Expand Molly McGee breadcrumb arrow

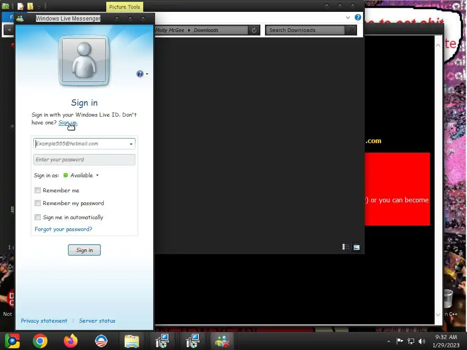(x=189, y=30)
